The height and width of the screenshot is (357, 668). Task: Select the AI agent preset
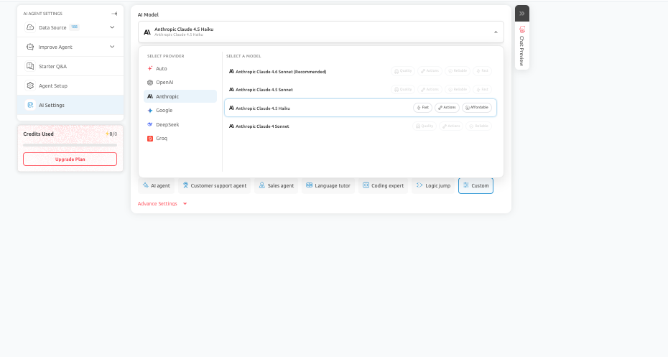point(157,185)
